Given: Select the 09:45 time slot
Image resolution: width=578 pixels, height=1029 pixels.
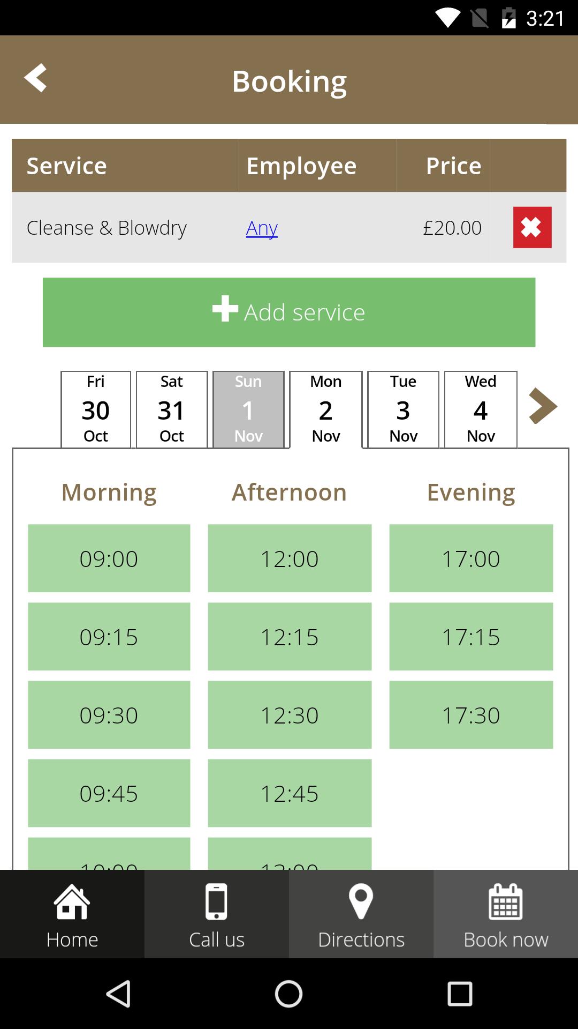Looking at the screenshot, I should click(109, 793).
